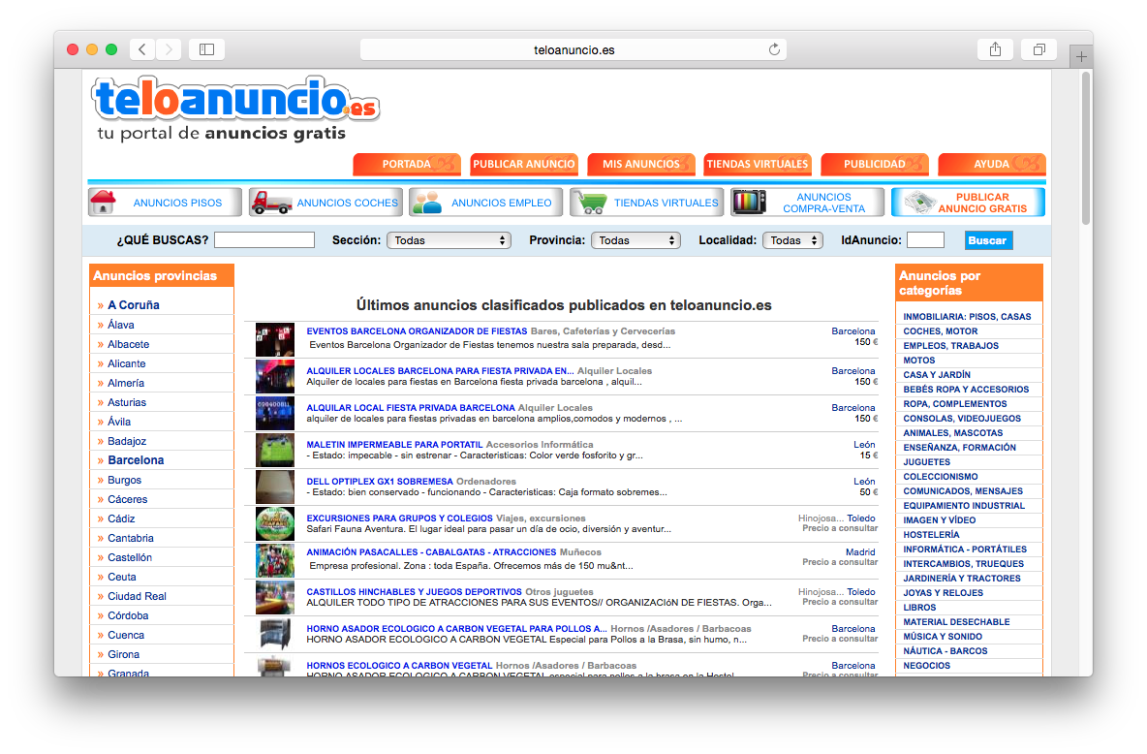
Task: Click the Safari back arrow
Action: (x=142, y=49)
